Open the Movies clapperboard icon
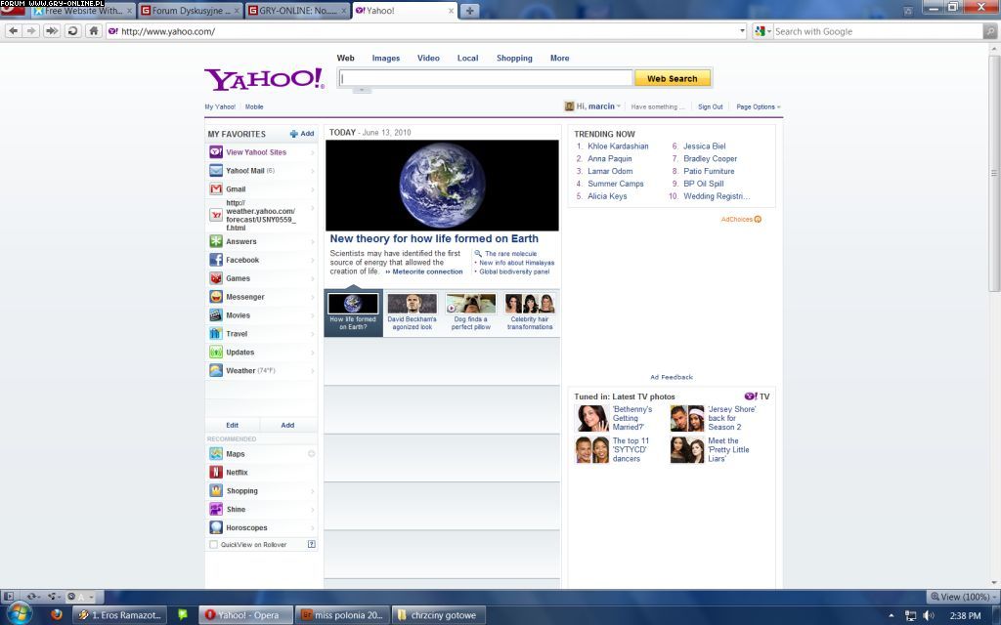The image size is (1001, 625). point(216,315)
